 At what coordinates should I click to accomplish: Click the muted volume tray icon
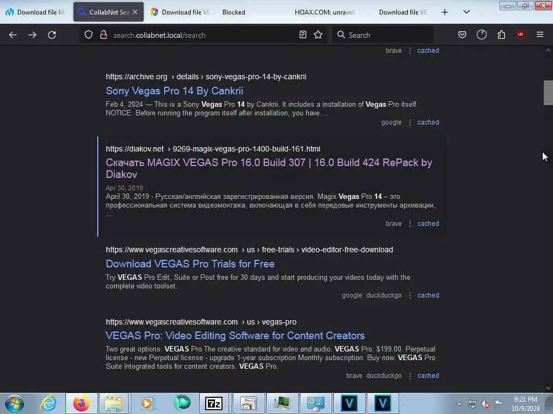tap(485, 404)
